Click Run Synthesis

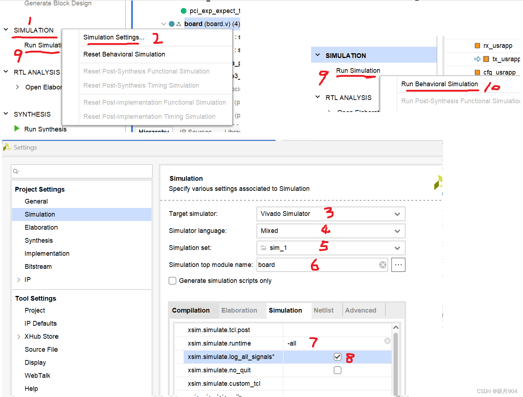[45, 129]
